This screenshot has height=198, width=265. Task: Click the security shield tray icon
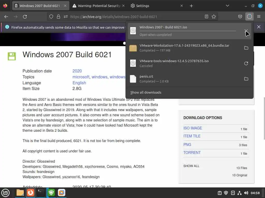point(226,193)
